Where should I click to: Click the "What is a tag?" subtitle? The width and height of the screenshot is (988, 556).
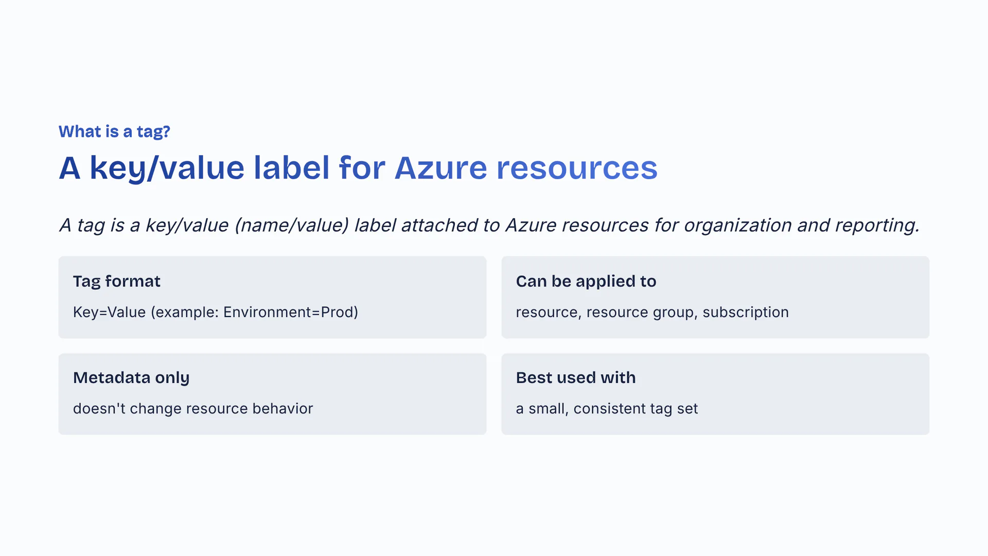coord(114,132)
